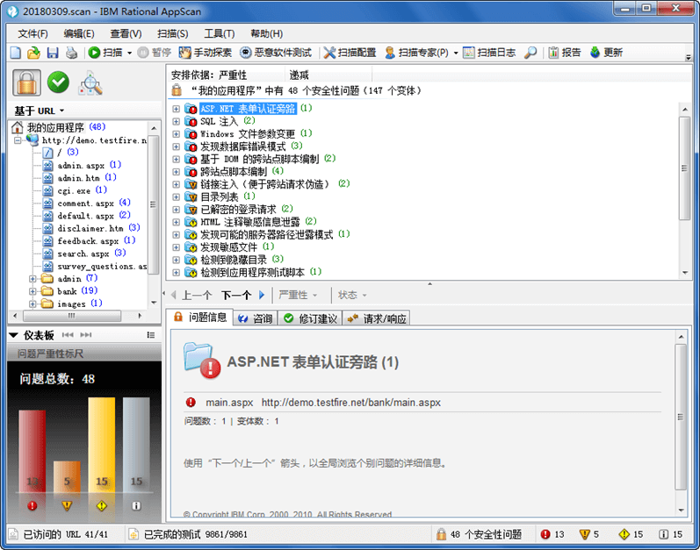Click the dashboard list layout icon
This screenshot has height=550, width=700.
coord(151,335)
